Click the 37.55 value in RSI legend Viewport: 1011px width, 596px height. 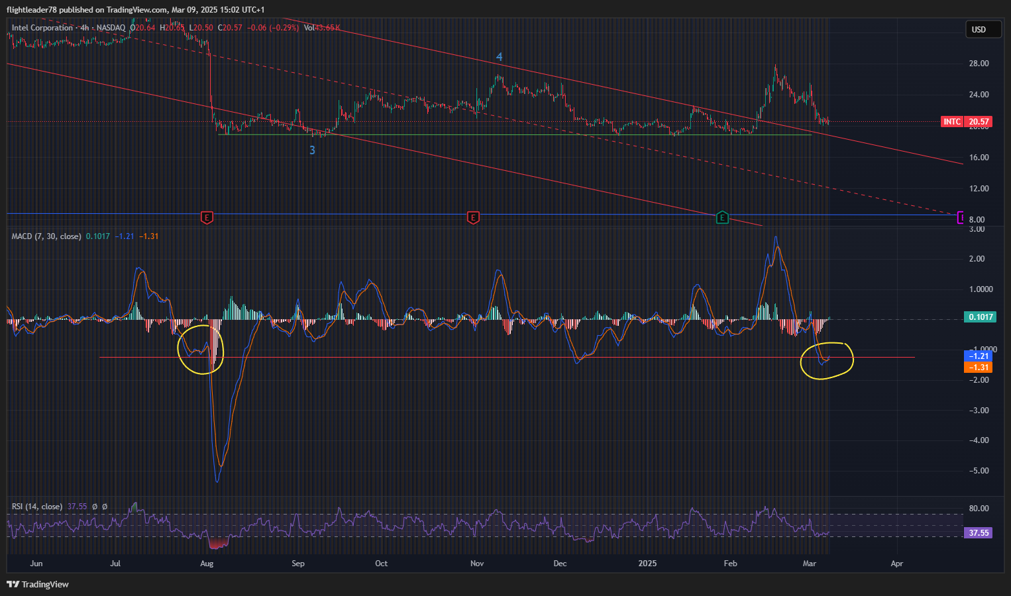pos(77,507)
